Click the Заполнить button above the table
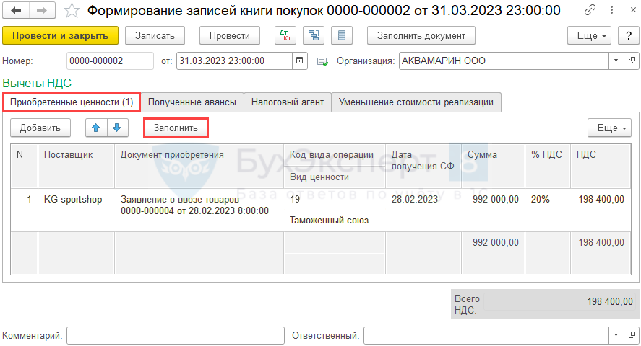 click(x=176, y=128)
